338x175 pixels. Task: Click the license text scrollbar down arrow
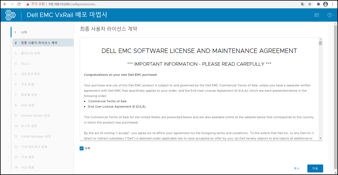pyautogui.click(x=320, y=138)
